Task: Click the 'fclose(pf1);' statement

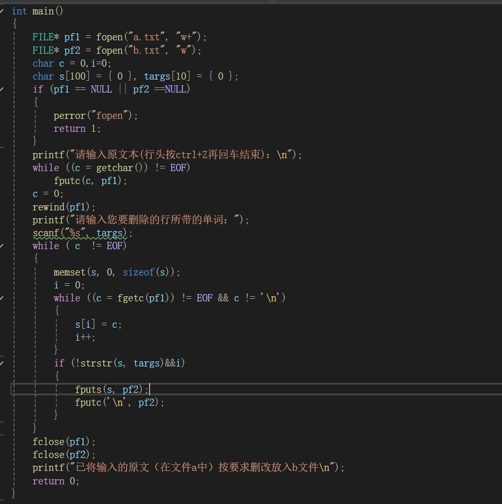Action: coord(64,441)
